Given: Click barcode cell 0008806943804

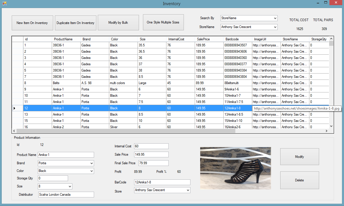Looking at the screenshot, I should pos(238,77).
